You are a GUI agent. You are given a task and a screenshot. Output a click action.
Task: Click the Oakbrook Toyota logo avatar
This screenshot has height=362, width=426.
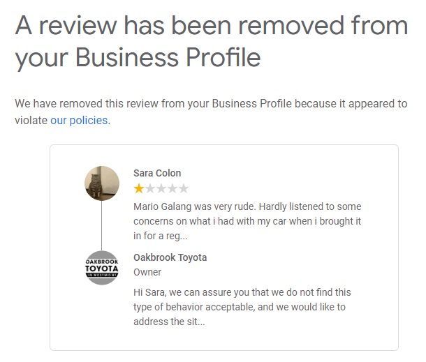coord(101,268)
